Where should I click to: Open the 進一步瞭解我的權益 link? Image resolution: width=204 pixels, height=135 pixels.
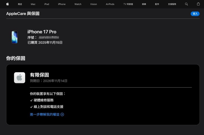(45, 114)
